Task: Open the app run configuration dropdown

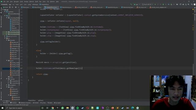Action: pos(137,4)
